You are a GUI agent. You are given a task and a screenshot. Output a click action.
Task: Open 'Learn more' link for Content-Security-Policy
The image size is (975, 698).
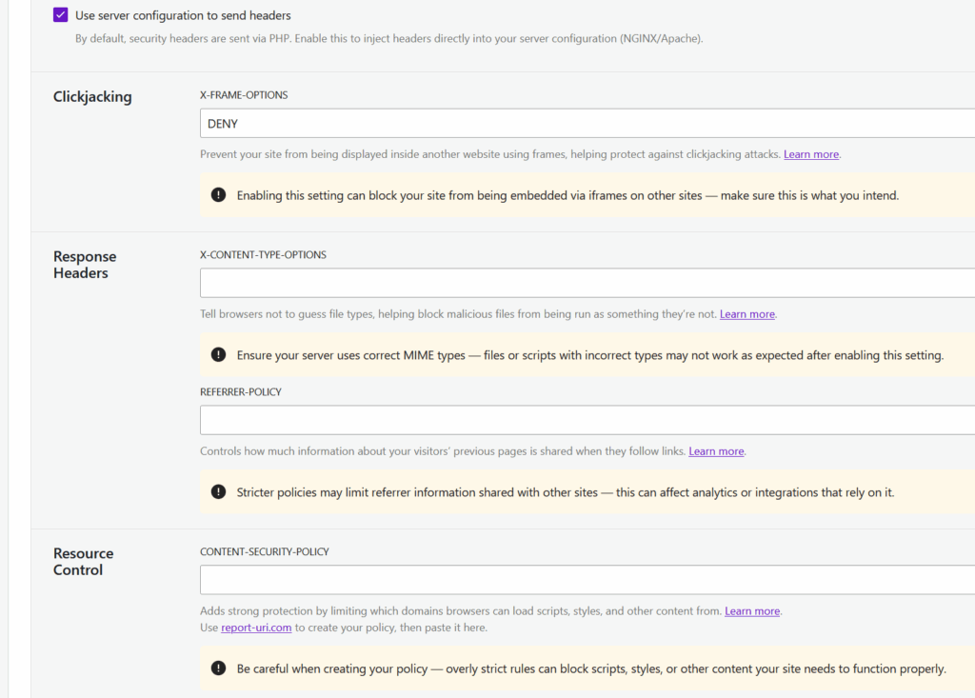click(752, 611)
